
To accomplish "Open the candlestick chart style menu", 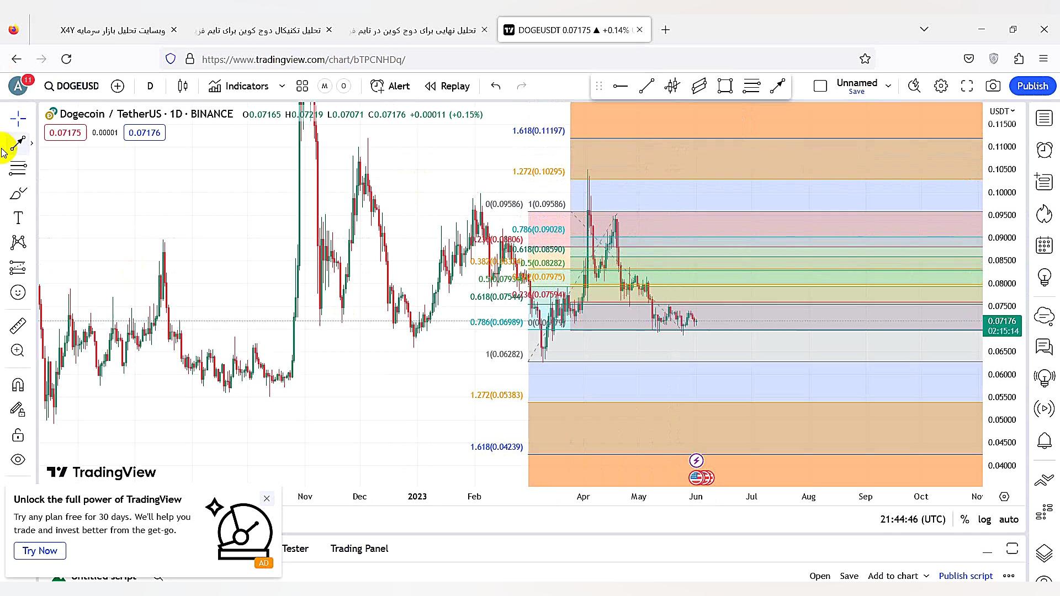I will [x=183, y=86].
